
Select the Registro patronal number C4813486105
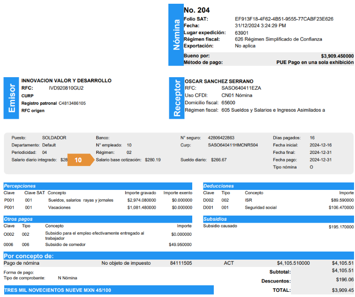pyautogui.click(x=72, y=103)
